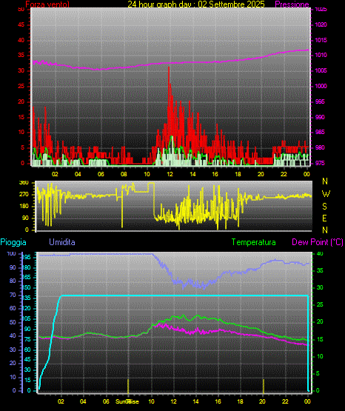Click pressure scale value '1000'
This screenshot has height=411, width=345.
(321, 86)
